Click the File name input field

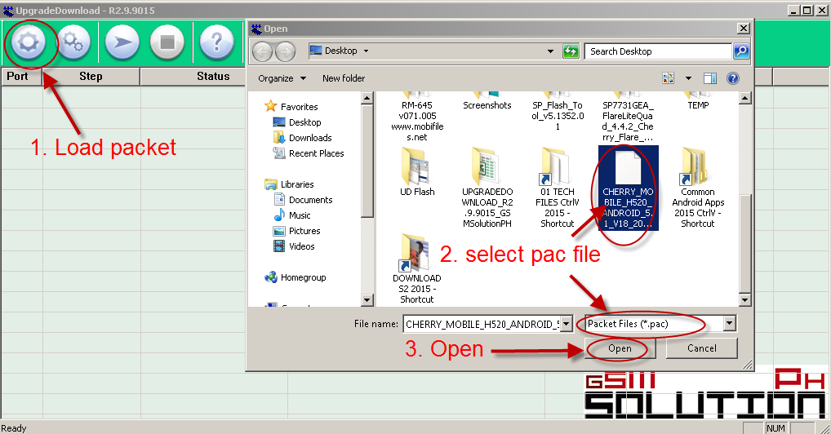click(x=482, y=324)
